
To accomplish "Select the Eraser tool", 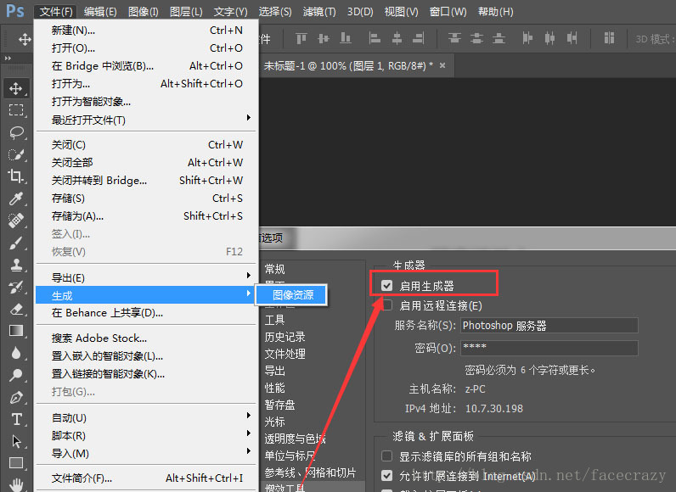I will tap(16, 309).
